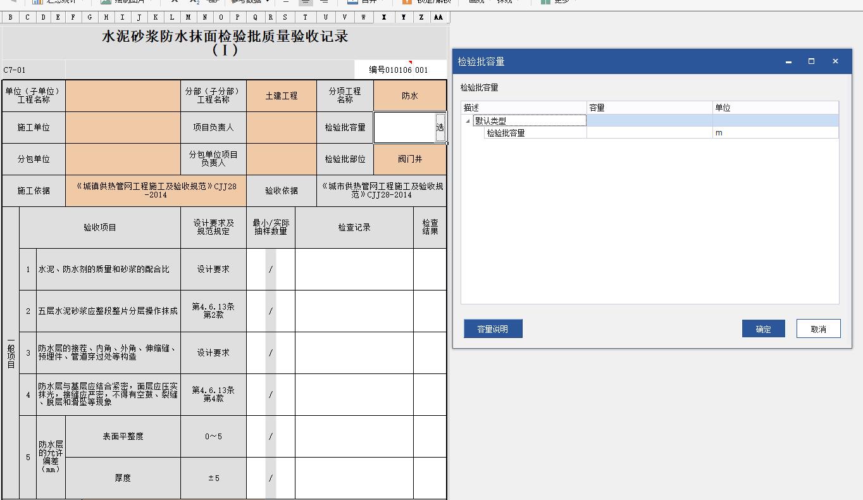
Task: Select the sheet title 水泥砂浆防水抹面检验批质量验收记录
Action: [225, 42]
